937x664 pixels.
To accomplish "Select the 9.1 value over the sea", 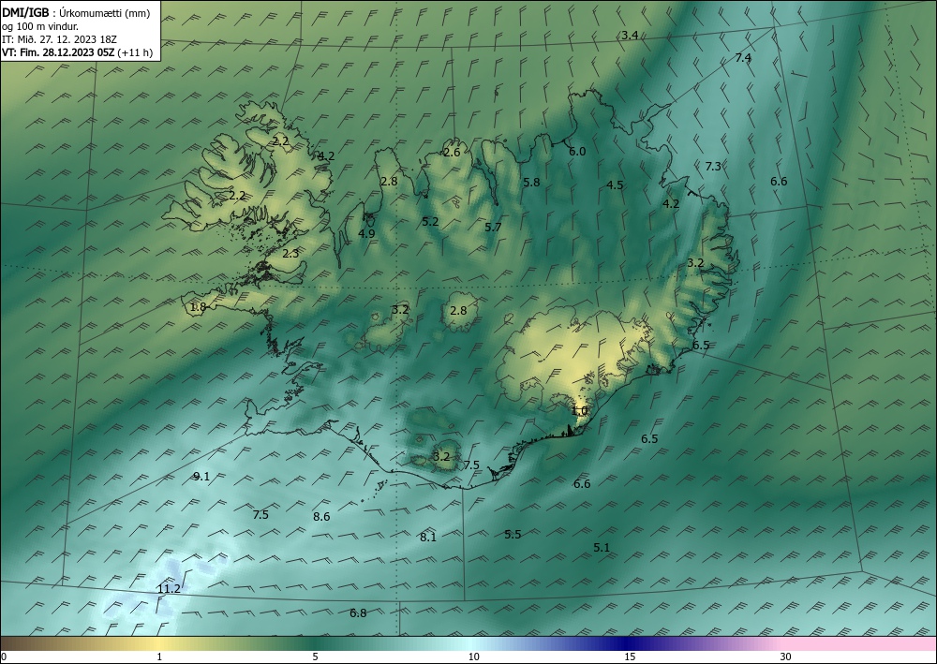I will [201, 477].
